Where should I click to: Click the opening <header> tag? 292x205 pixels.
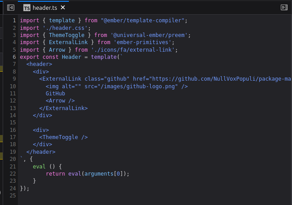[x=39, y=64]
